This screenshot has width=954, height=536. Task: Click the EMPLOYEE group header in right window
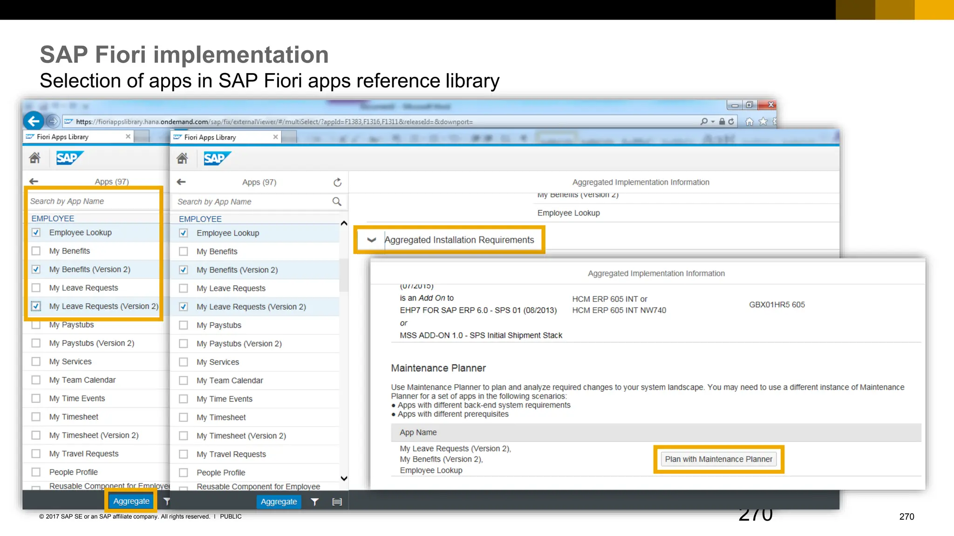click(200, 219)
